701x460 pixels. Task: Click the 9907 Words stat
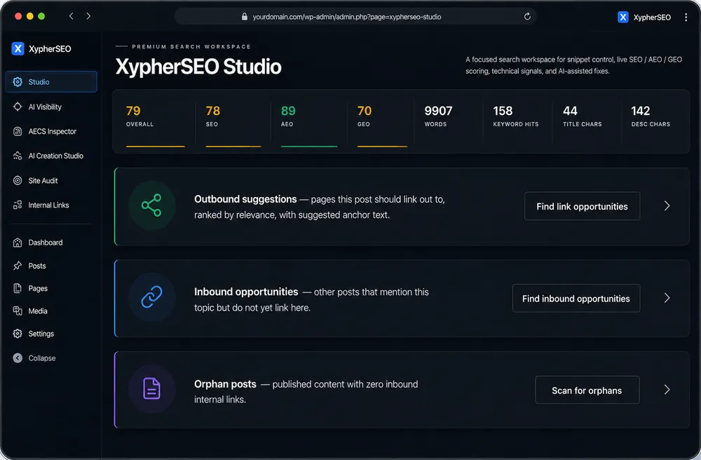438,116
